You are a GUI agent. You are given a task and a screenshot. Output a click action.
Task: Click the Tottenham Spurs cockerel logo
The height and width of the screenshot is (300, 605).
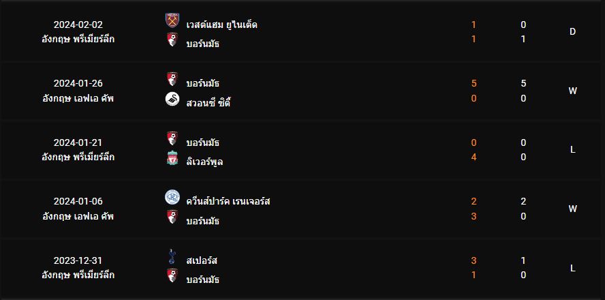pyautogui.click(x=172, y=257)
